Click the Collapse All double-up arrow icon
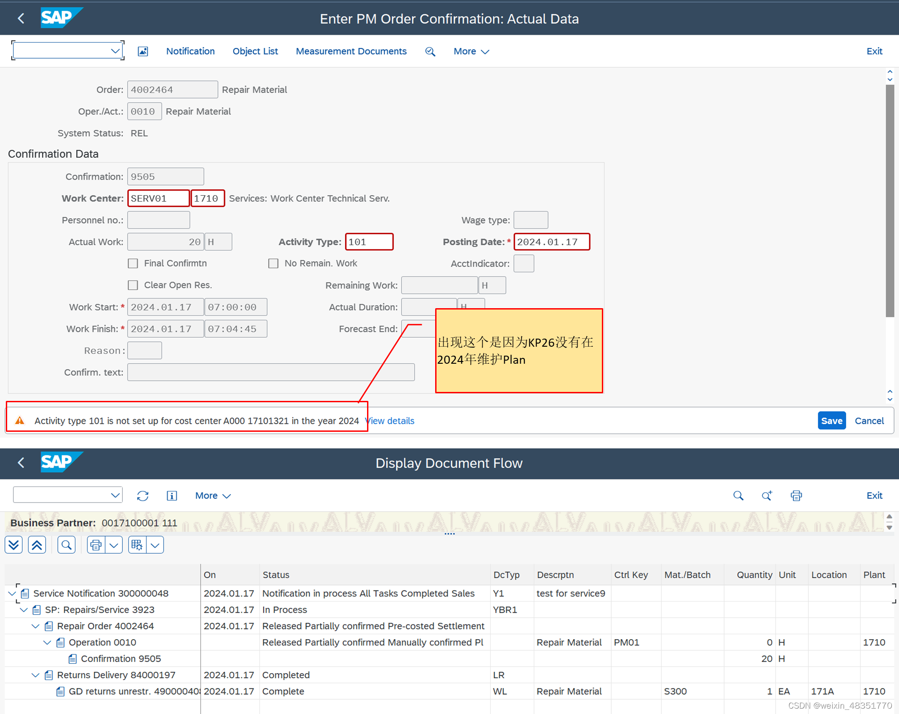899x714 pixels. [37, 545]
